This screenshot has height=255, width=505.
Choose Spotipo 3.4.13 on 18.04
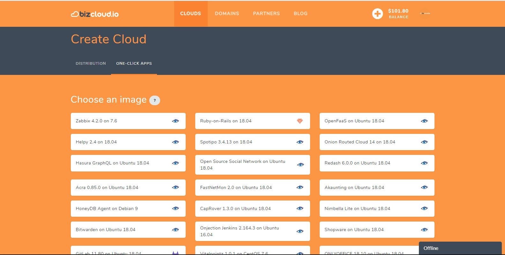click(x=253, y=142)
